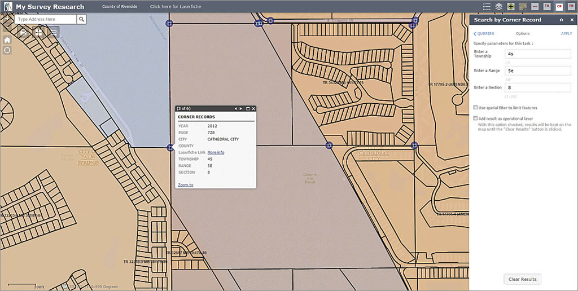This screenshot has width=578, height=291.
Task: Open the layer list stack icon
Action: point(499,7)
